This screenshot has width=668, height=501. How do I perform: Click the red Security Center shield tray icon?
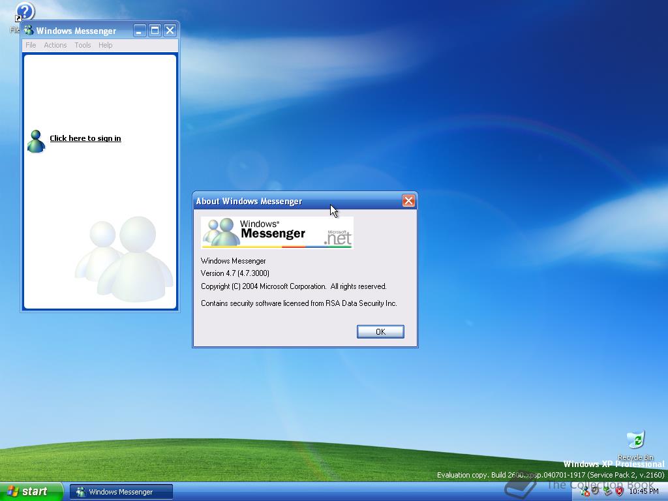click(x=620, y=491)
